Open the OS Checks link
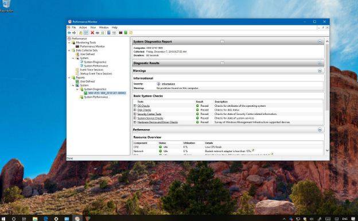The image size is (358, 221). tap(143, 106)
